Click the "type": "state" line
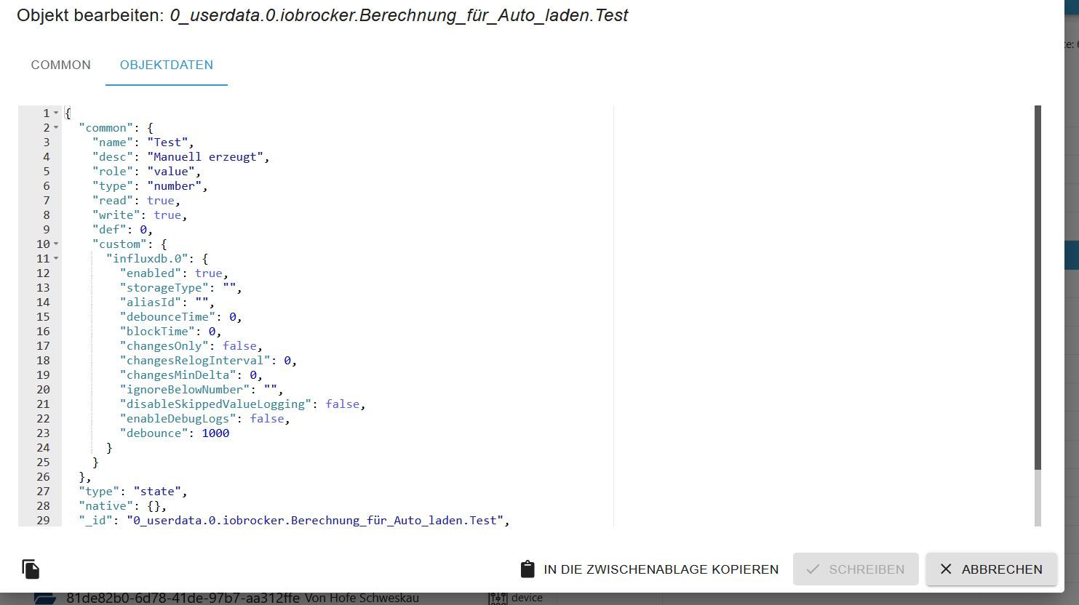Viewport: 1079px width, 605px height. pos(133,492)
